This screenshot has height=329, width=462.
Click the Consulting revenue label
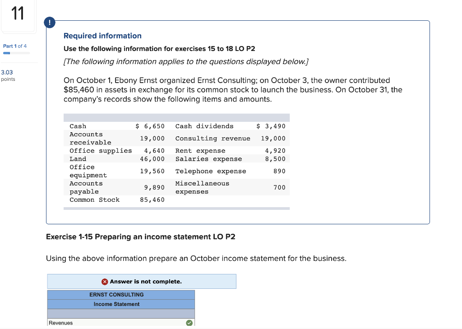tap(213, 139)
